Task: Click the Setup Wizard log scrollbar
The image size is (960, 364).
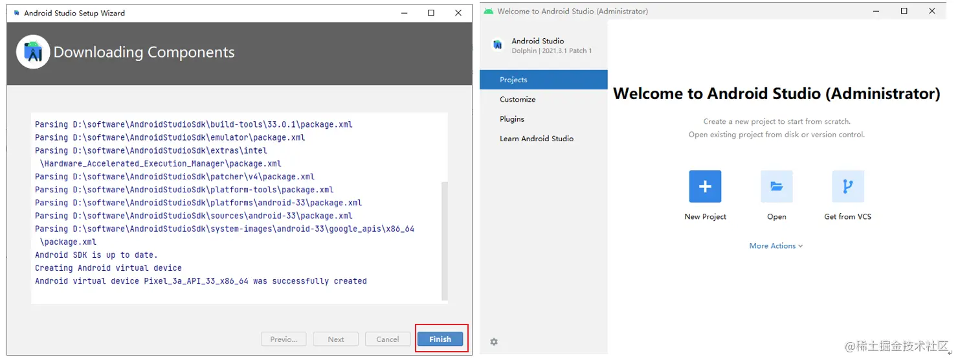Action: click(x=444, y=241)
